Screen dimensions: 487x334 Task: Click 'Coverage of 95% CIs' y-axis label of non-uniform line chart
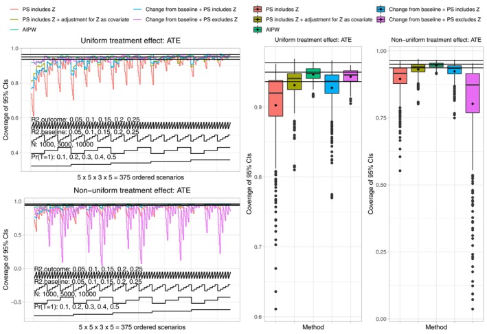pyautogui.click(x=5, y=260)
